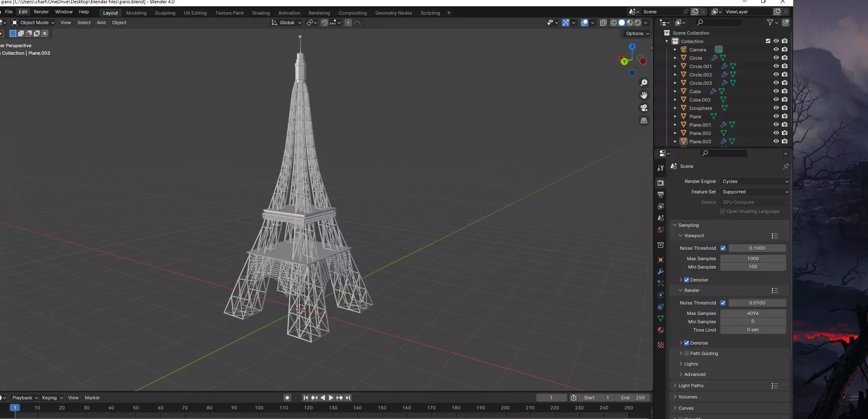
Task: Open the File menu
Action: (x=9, y=12)
